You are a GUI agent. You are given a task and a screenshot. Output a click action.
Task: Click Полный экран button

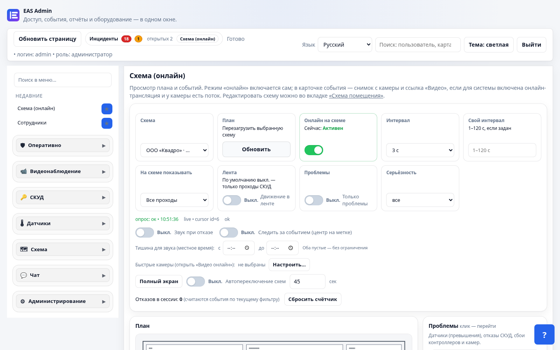click(159, 282)
